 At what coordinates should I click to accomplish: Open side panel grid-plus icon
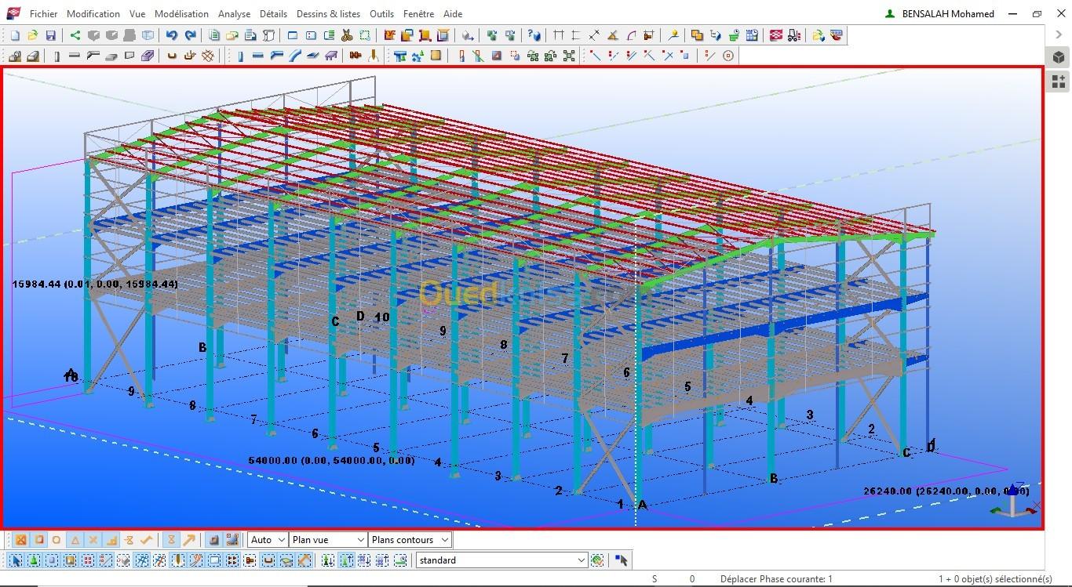(x=1059, y=82)
